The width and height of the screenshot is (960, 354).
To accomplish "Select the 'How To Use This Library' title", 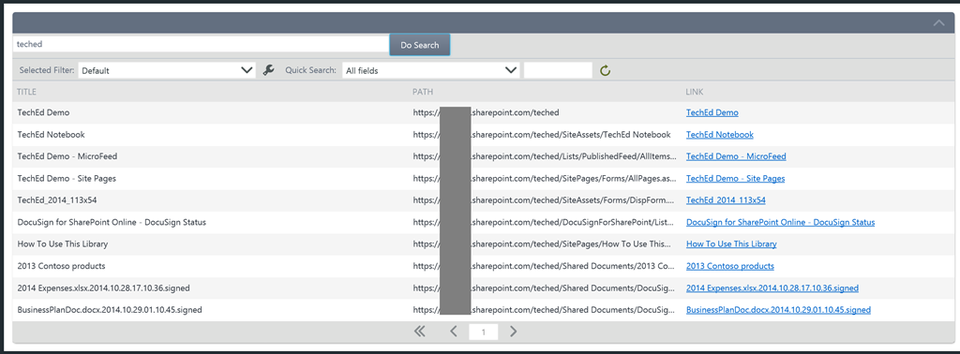I will click(x=63, y=243).
